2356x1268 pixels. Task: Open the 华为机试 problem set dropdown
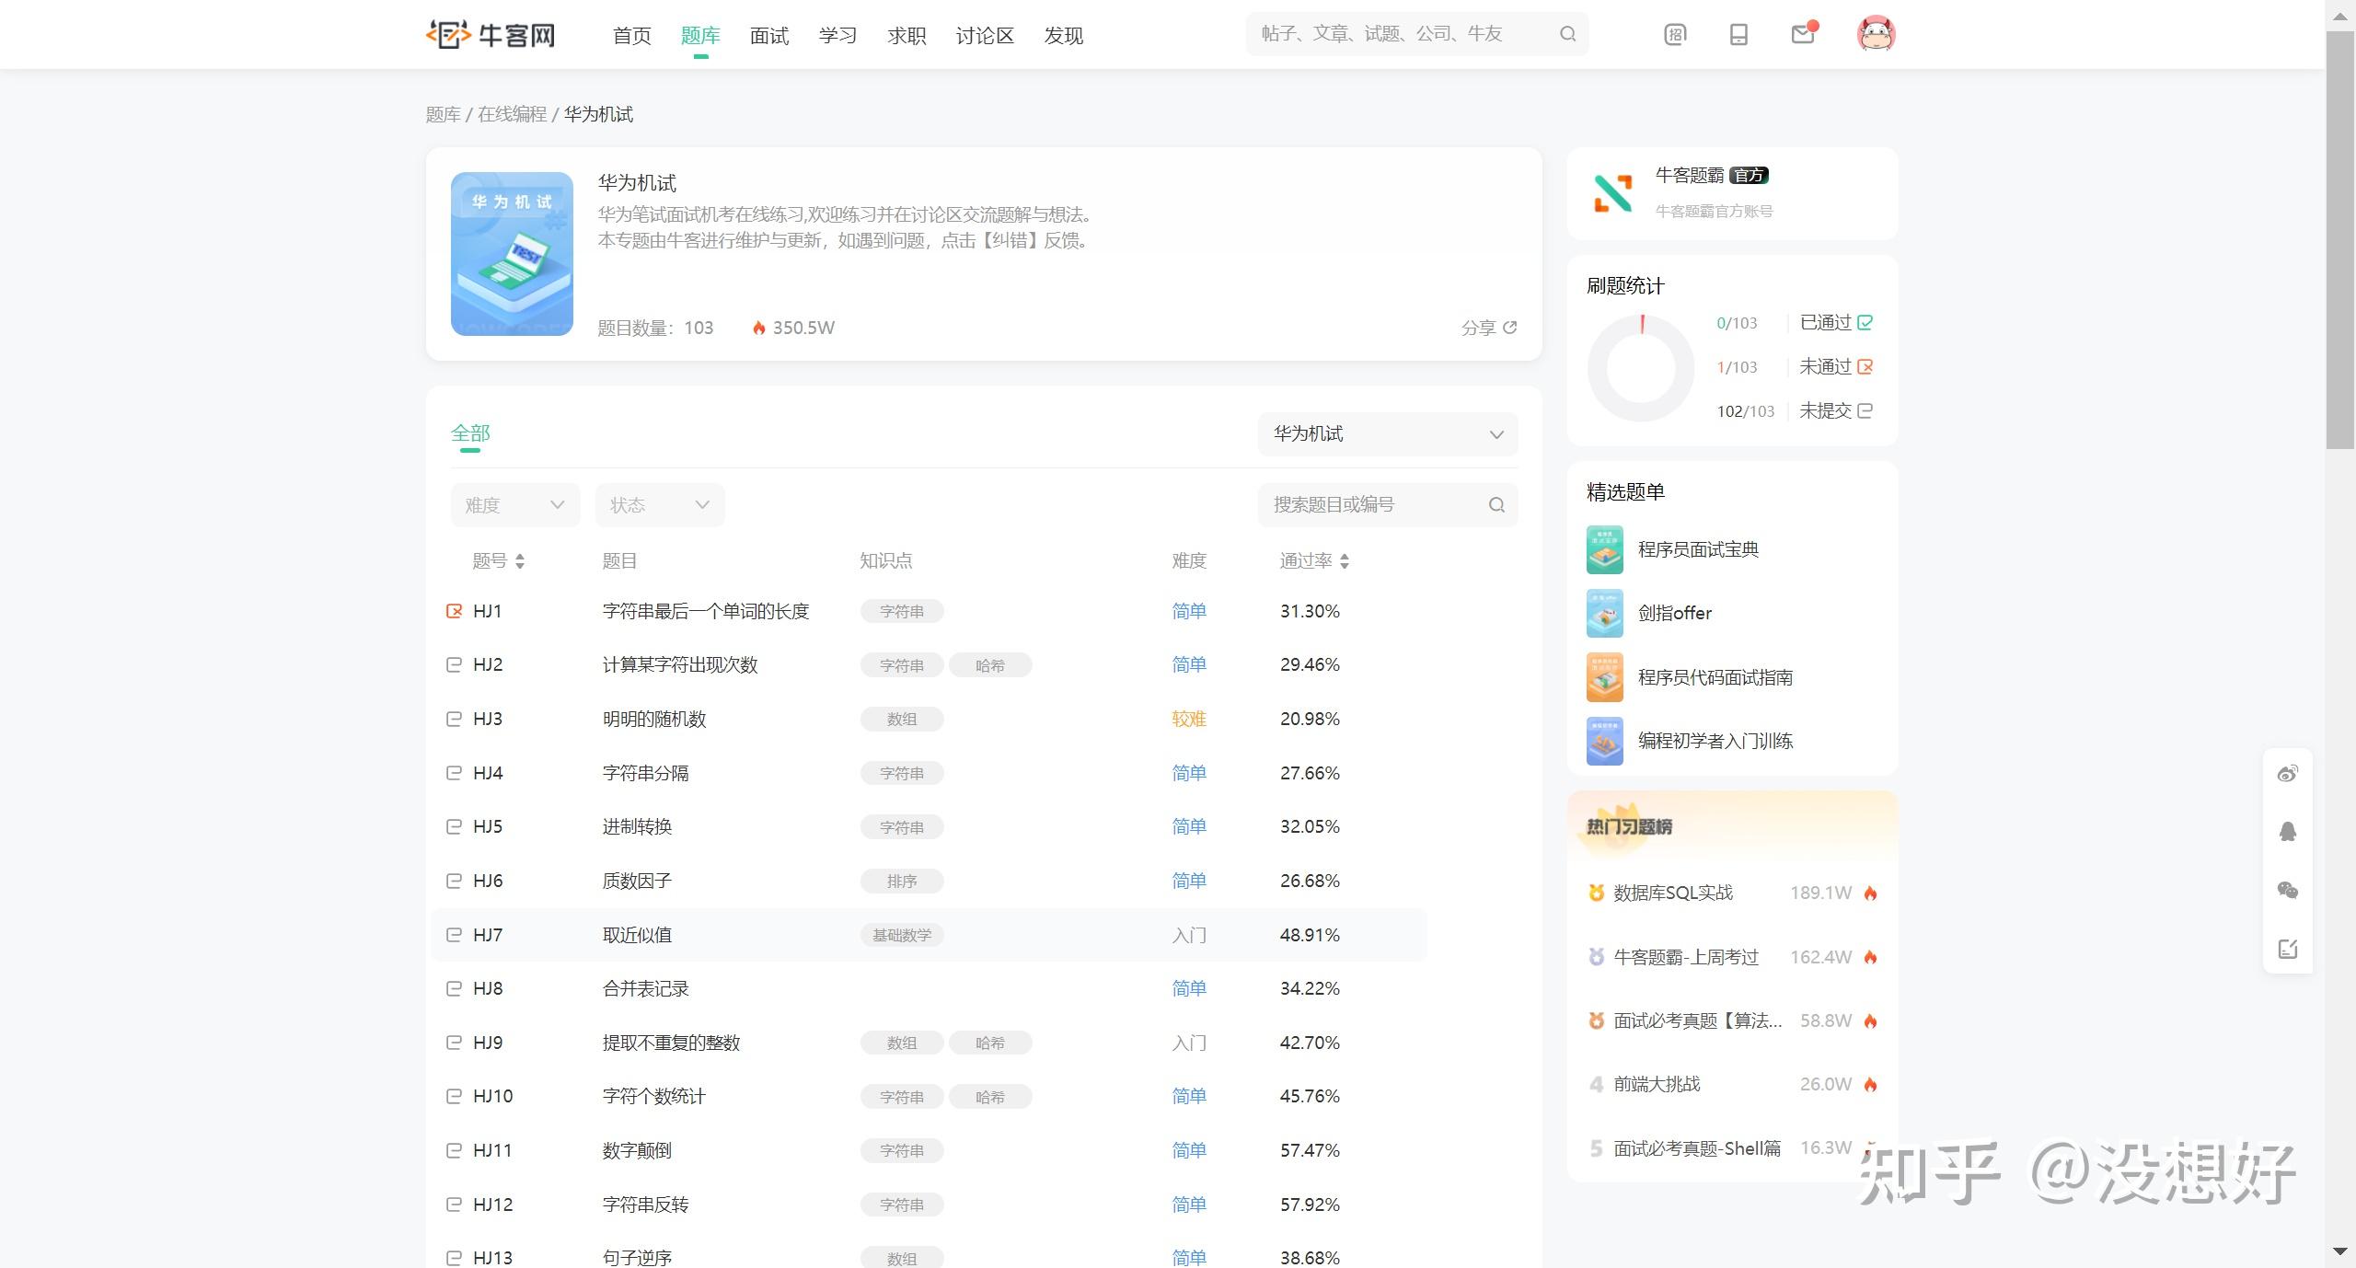(x=1387, y=434)
